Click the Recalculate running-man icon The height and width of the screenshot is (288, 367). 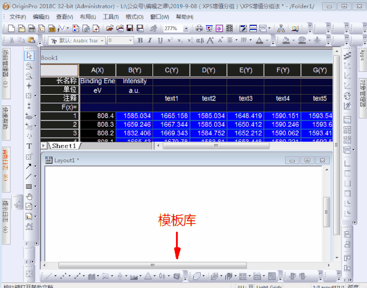click(154, 29)
